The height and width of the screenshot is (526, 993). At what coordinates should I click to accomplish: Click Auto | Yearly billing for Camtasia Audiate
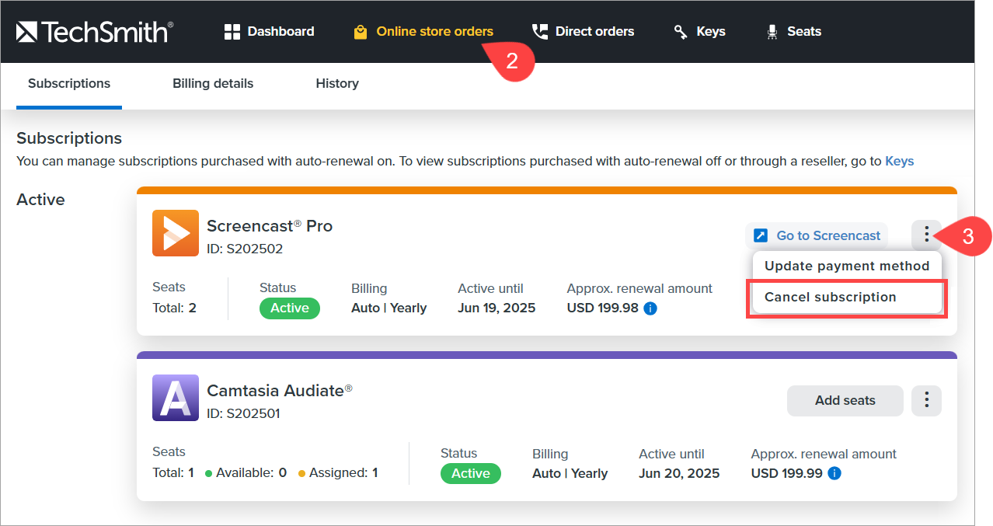(570, 474)
